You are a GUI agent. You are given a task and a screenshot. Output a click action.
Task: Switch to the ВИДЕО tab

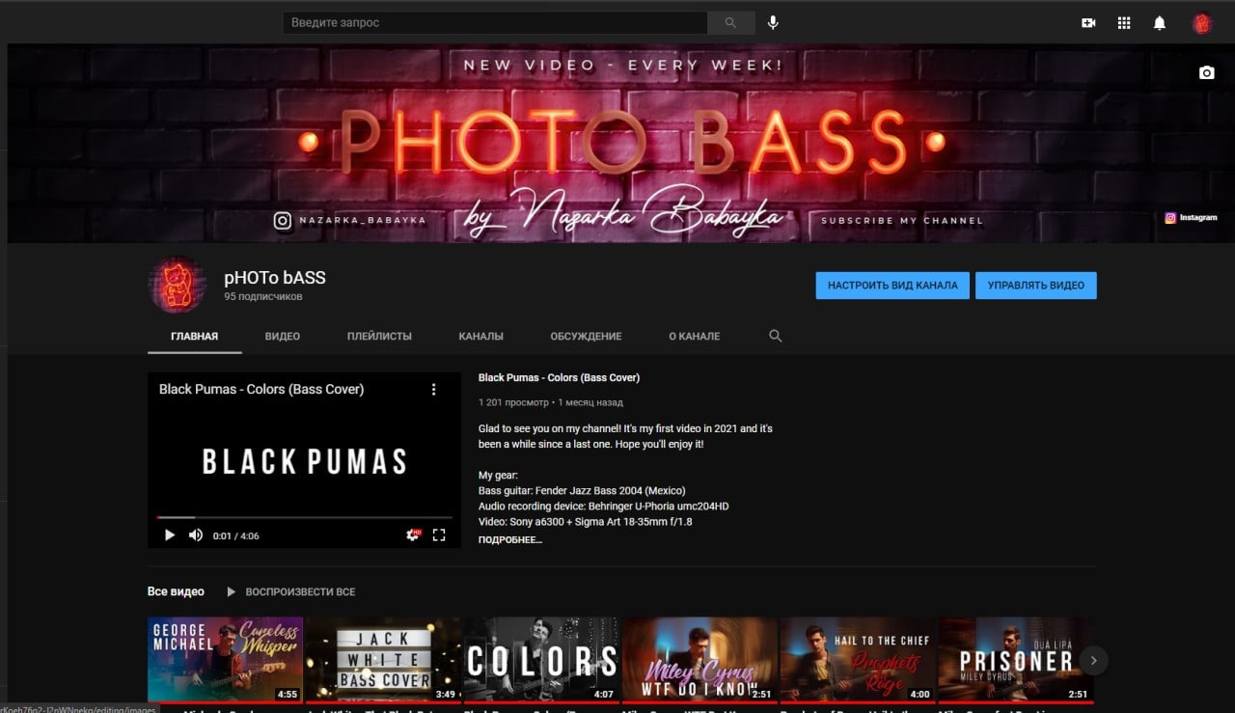[x=282, y=336]
